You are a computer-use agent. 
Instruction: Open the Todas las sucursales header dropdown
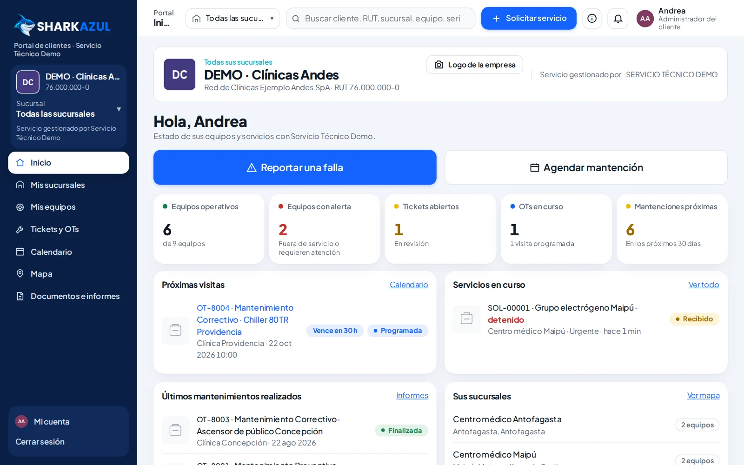(232, 19)
